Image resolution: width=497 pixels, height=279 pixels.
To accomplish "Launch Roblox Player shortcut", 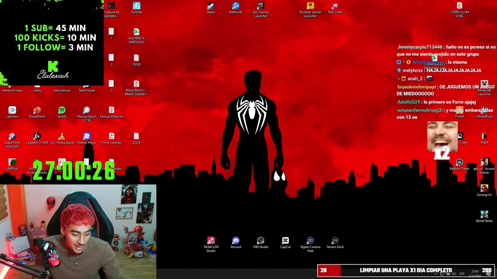I will pyautogui.click(x=87, y=138).
